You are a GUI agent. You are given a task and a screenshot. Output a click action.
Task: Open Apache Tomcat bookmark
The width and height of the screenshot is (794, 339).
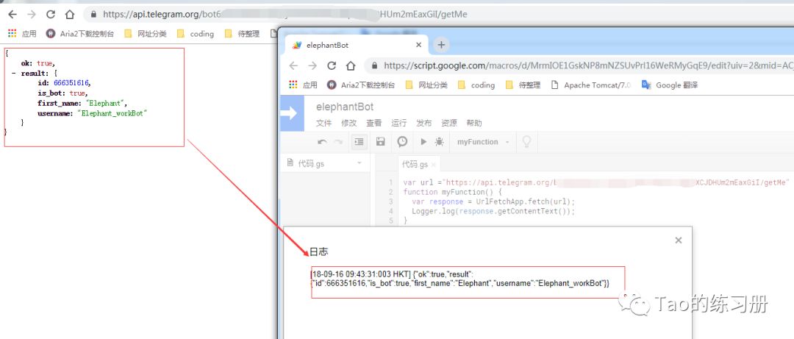click(x=590, y=85)
